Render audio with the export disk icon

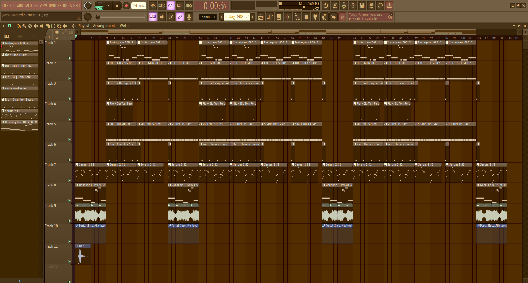[x=371, y=6]
